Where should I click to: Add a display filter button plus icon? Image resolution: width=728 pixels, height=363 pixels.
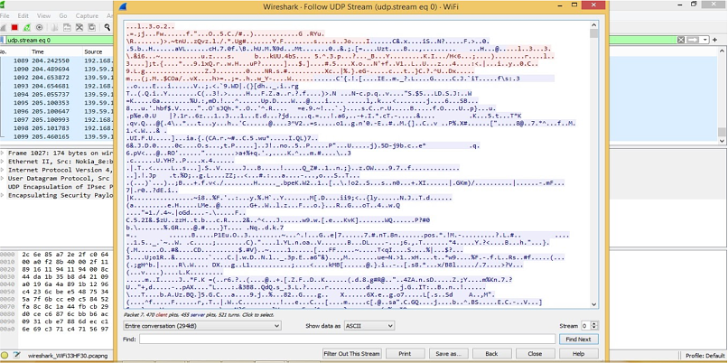(x=715, y=40)
